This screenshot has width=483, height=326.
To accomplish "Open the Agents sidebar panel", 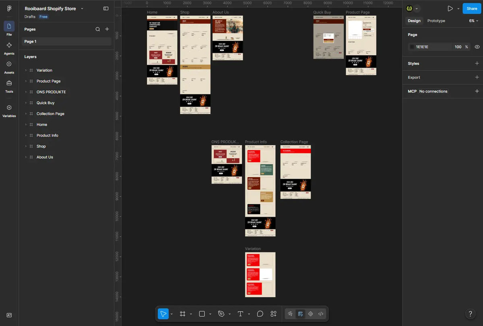I will (x=9, y=48).
